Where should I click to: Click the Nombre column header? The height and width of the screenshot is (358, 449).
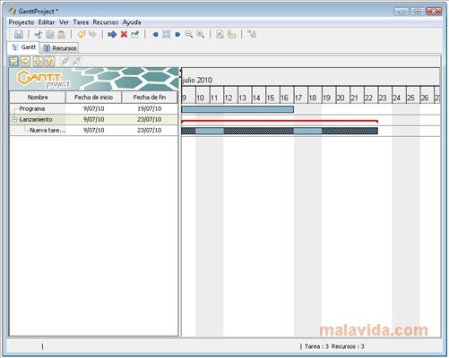point(38,98)
